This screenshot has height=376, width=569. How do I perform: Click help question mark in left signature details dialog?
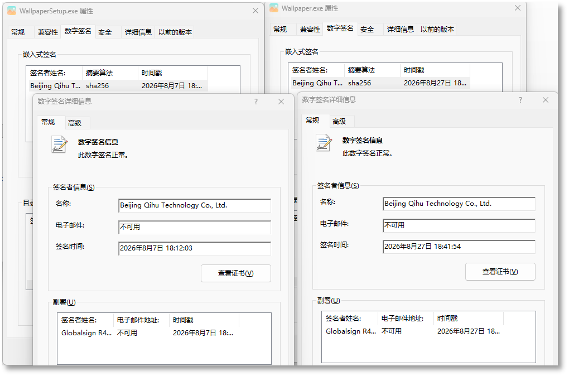256,102
